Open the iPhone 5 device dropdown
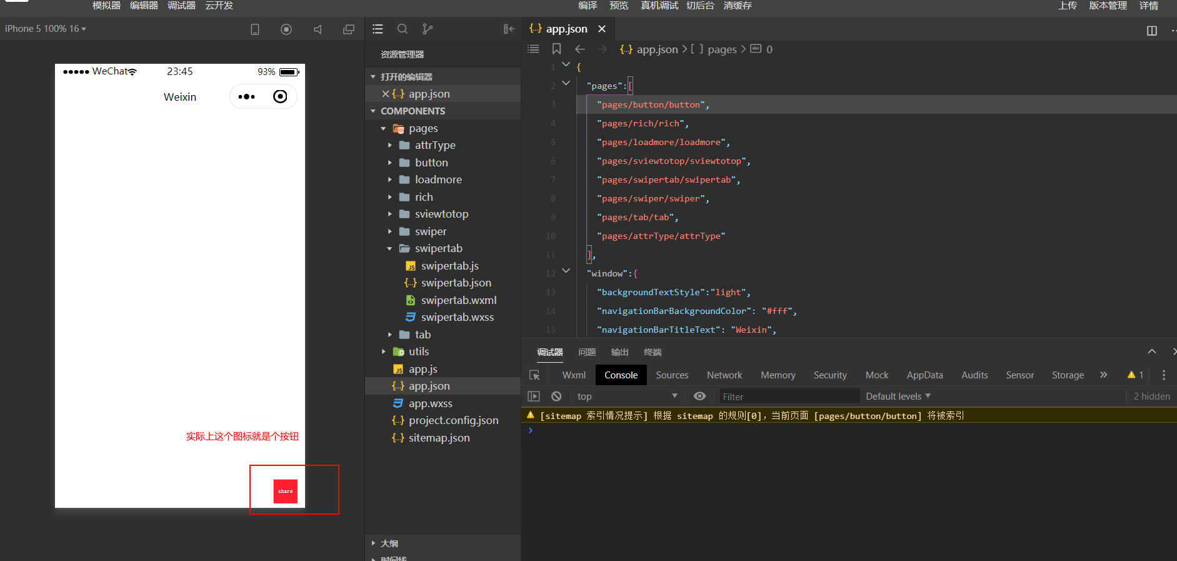Screen dimensions: 1177x561 pos(46,29)
